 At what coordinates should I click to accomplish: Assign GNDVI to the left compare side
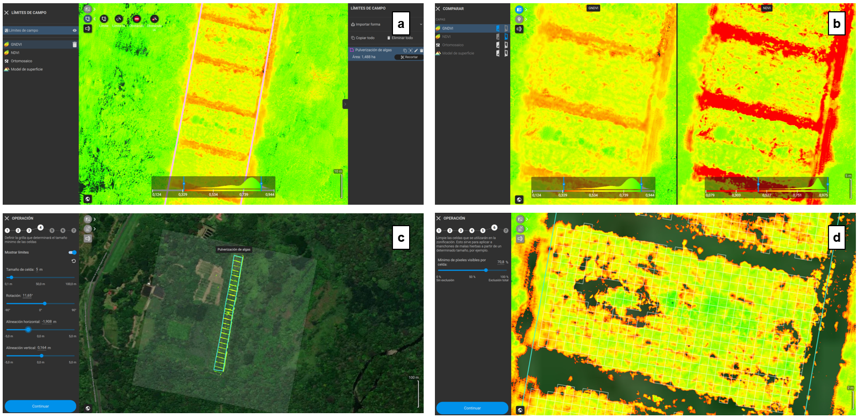coord(498,28)
